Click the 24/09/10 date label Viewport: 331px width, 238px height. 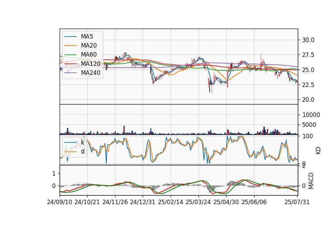coord(60,202)
